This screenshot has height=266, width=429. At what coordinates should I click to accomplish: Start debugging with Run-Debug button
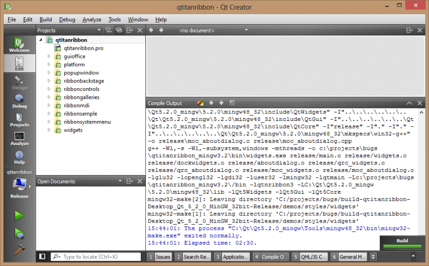pos(19,233)
